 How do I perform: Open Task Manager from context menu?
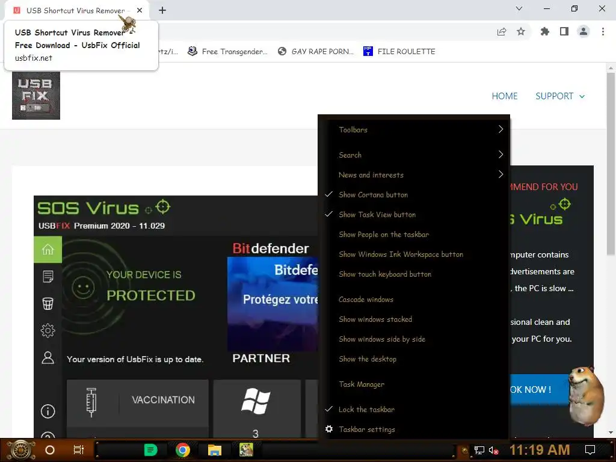coord(414,384)
